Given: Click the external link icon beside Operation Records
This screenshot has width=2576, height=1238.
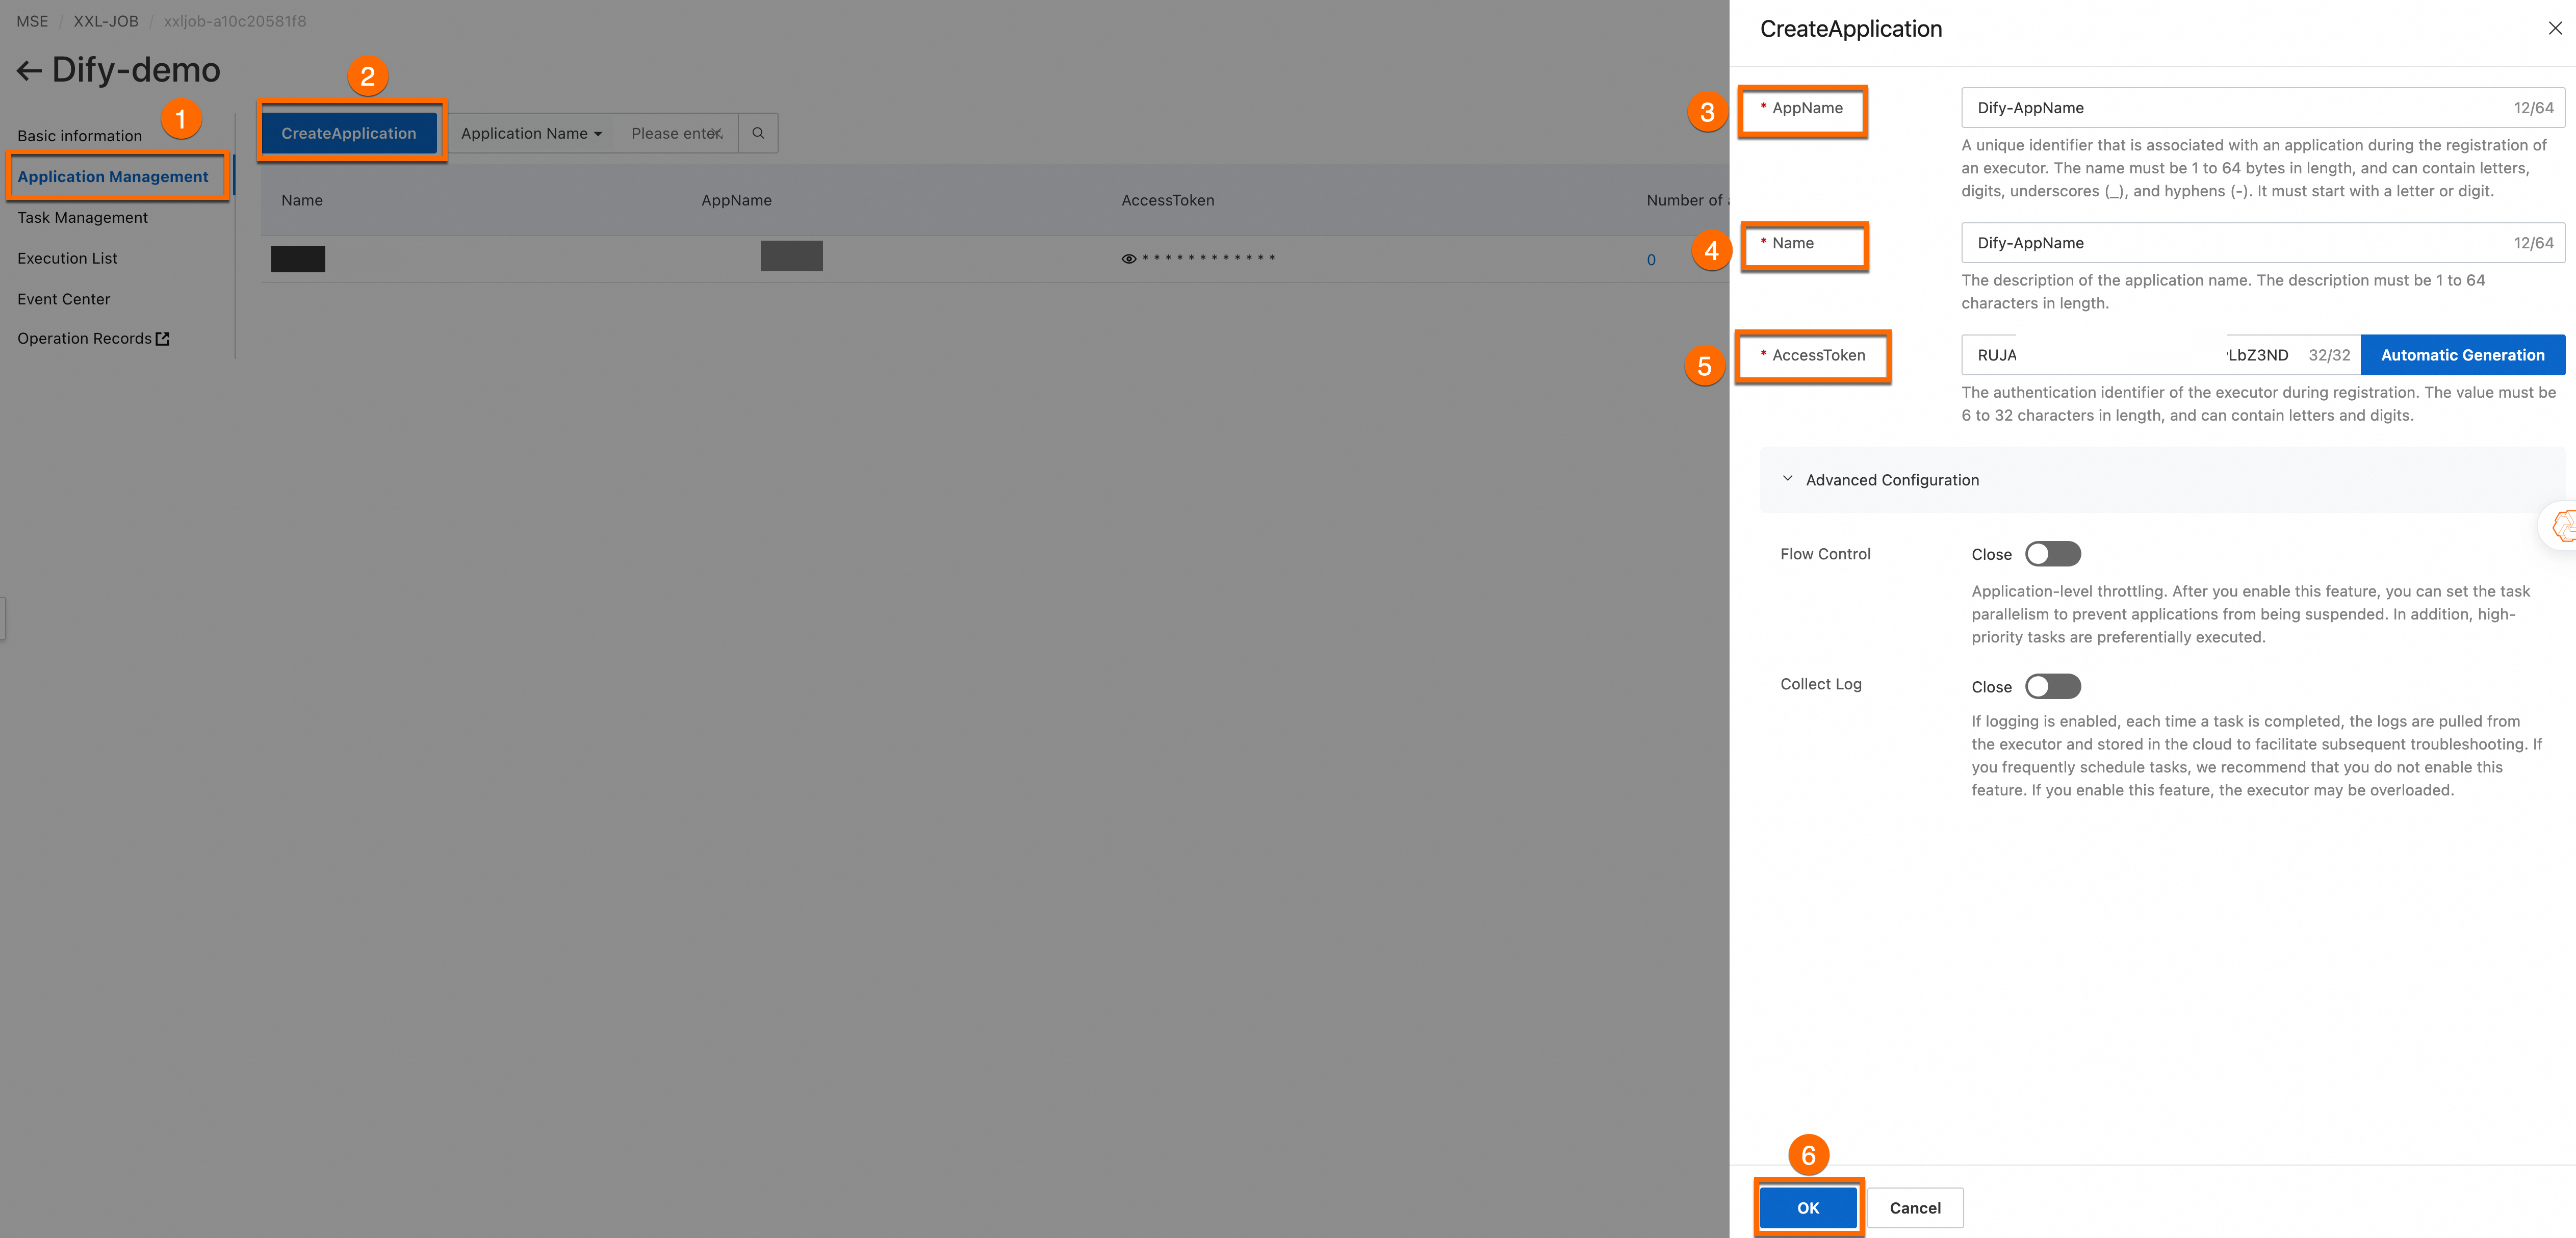Looking at the screenshot, I should pyautogui.click(x=163, y=339).
